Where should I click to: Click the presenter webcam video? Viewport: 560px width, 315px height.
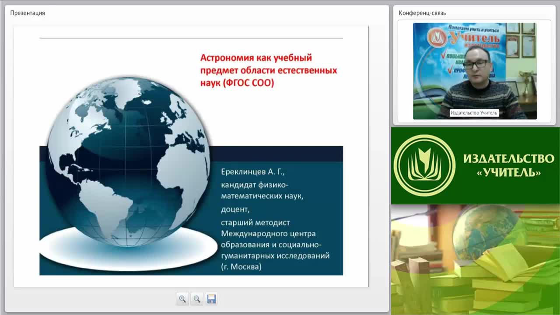[x=475, y=71]
